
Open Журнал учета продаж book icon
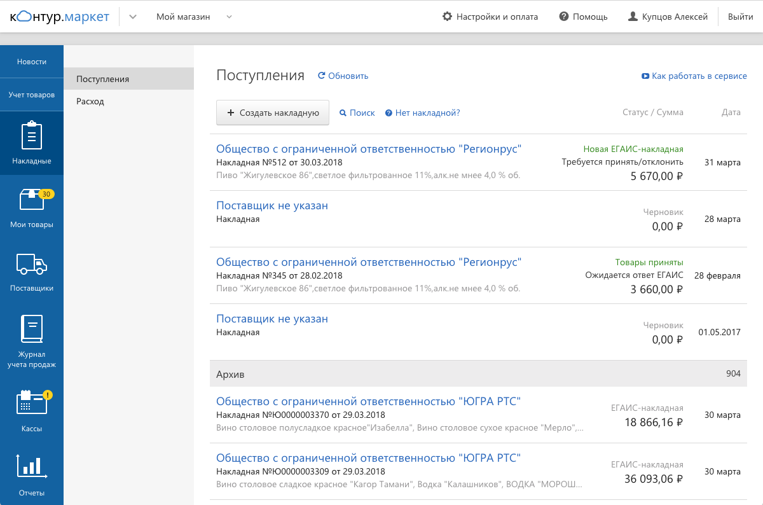32,329
